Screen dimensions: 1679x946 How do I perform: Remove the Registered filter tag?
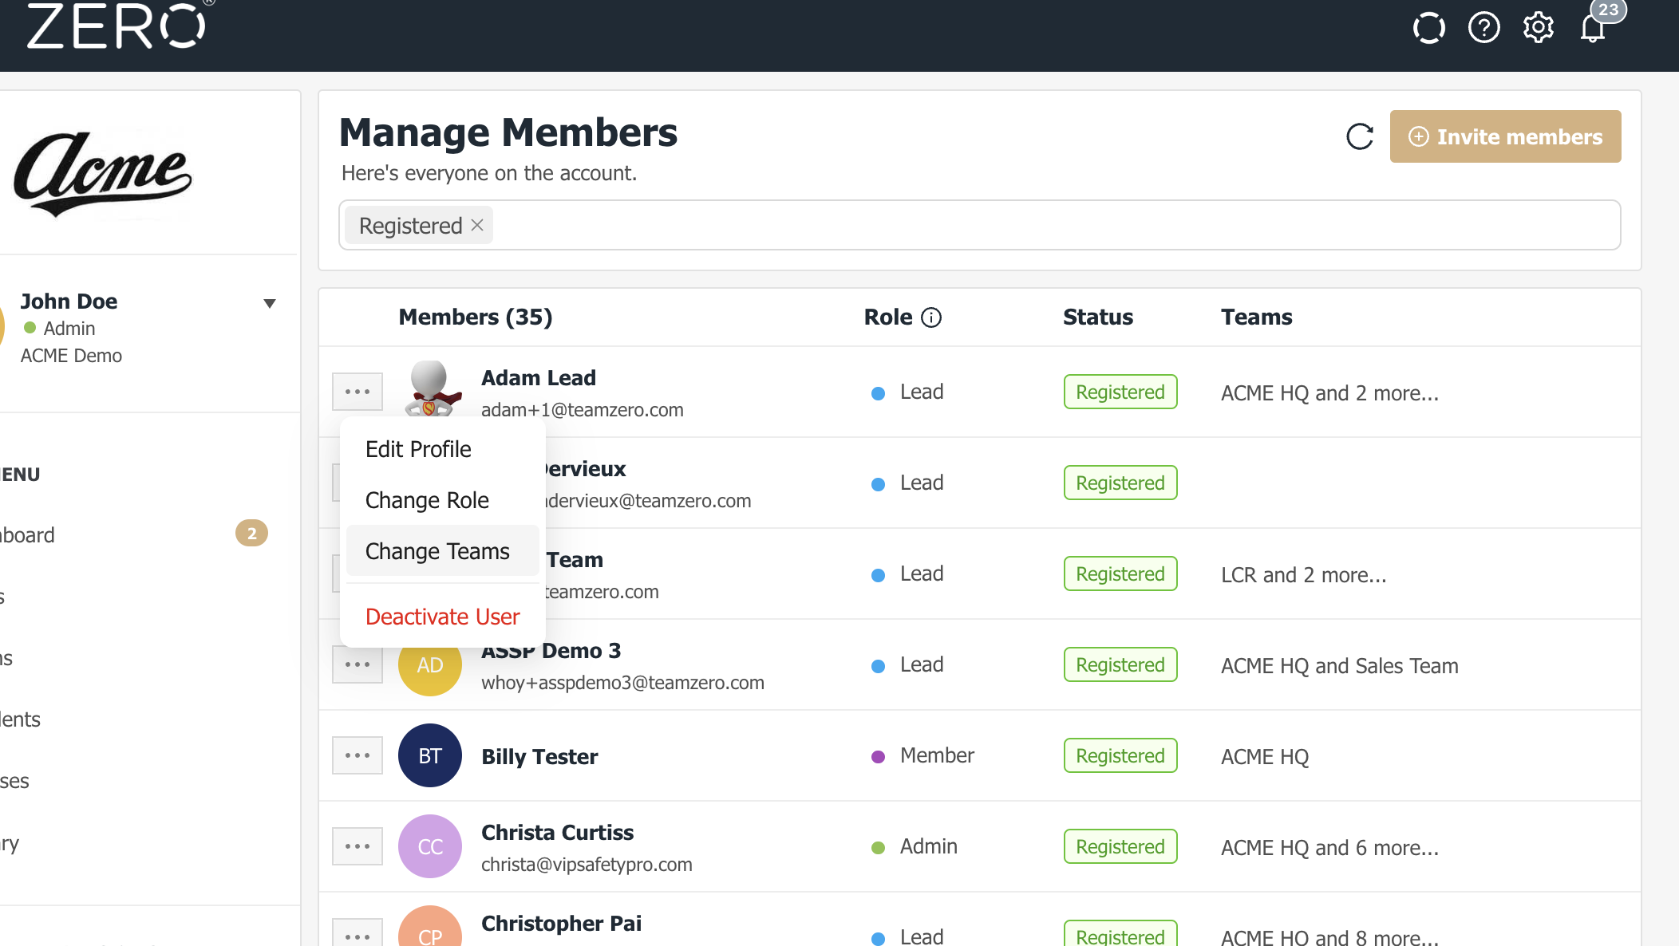(477, 225)
